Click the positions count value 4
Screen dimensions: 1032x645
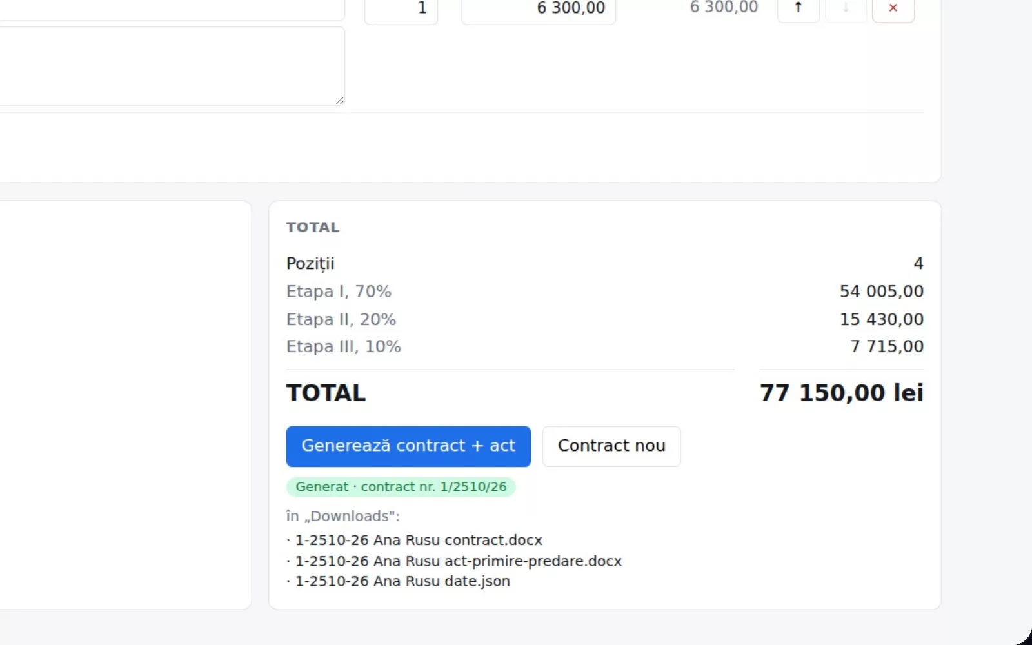pyautogui.click(x=918, y=263)
